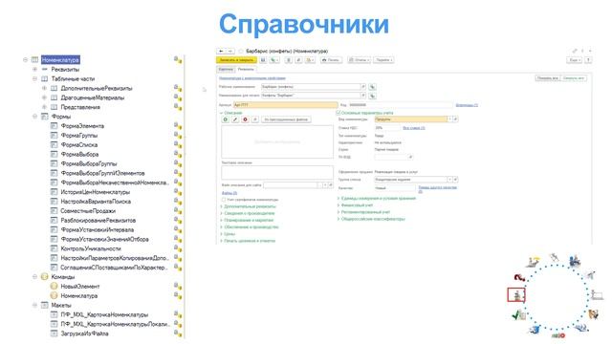Click the ИсторияЦенНоменклатуры form icon
The height and width of the screenshot is (344, 612).
coord(54,192)
